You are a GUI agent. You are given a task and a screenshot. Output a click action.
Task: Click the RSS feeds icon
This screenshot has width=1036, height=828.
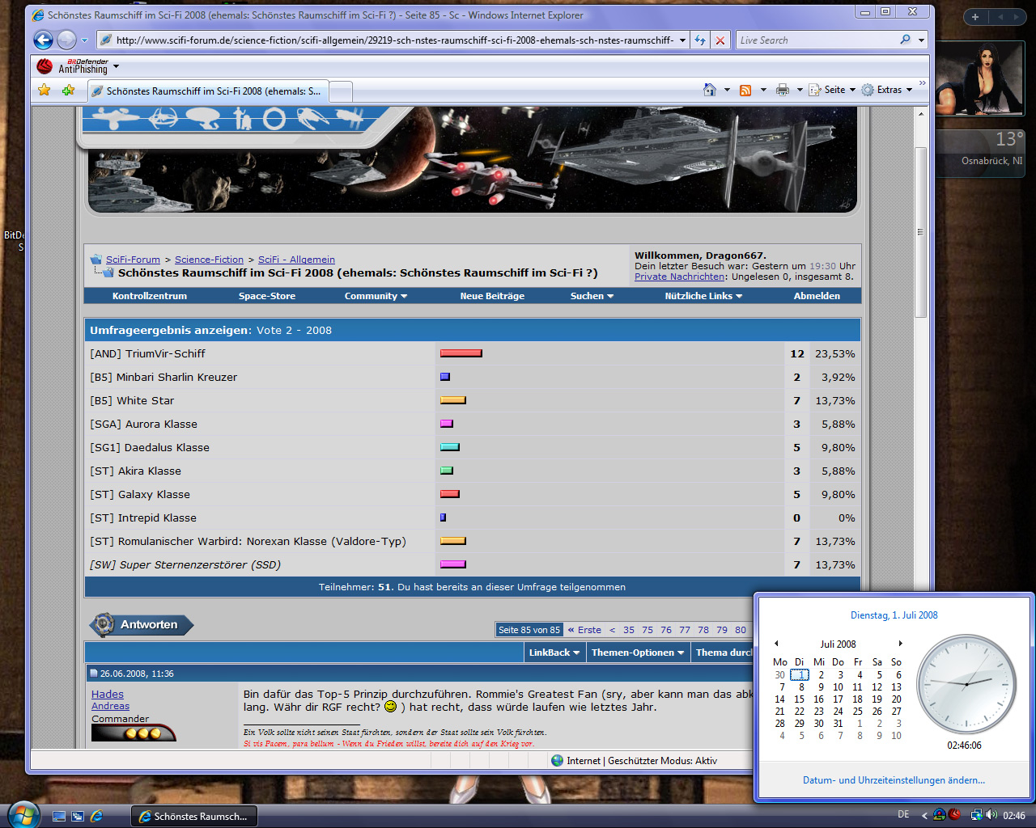click(x=745, y=90)
